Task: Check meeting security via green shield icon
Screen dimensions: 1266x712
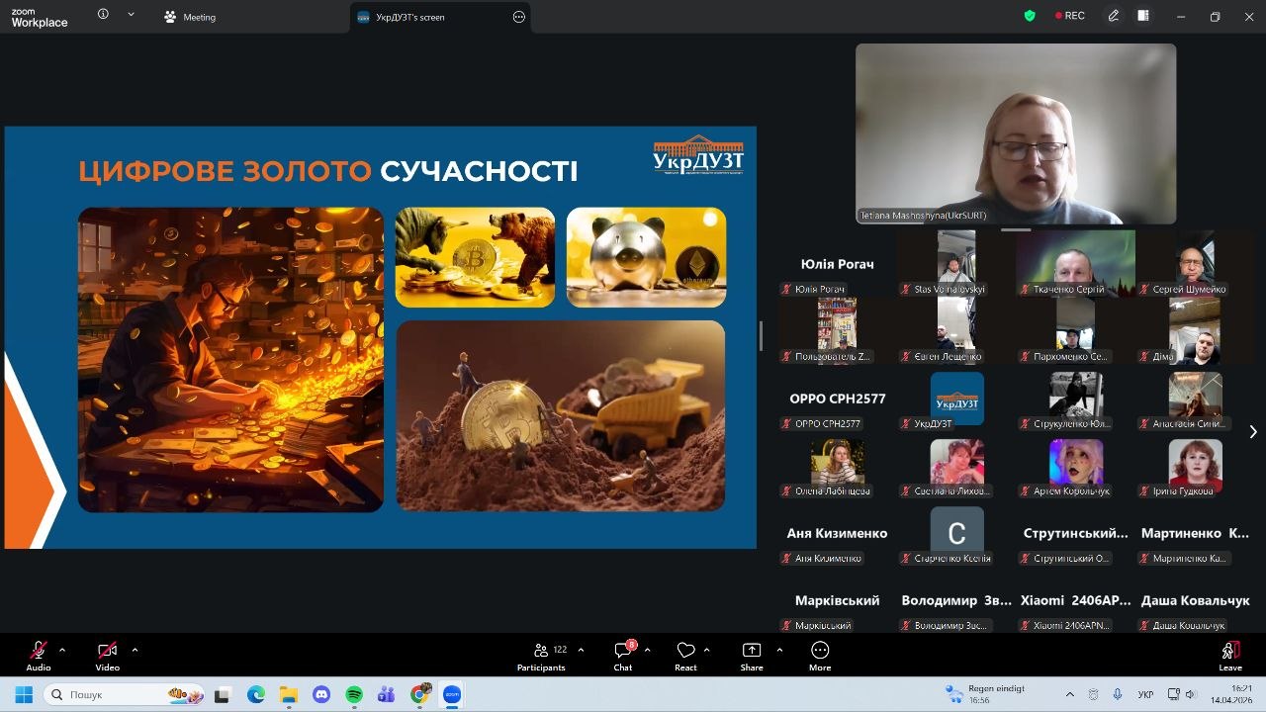Action: [x=1030, y=16]
